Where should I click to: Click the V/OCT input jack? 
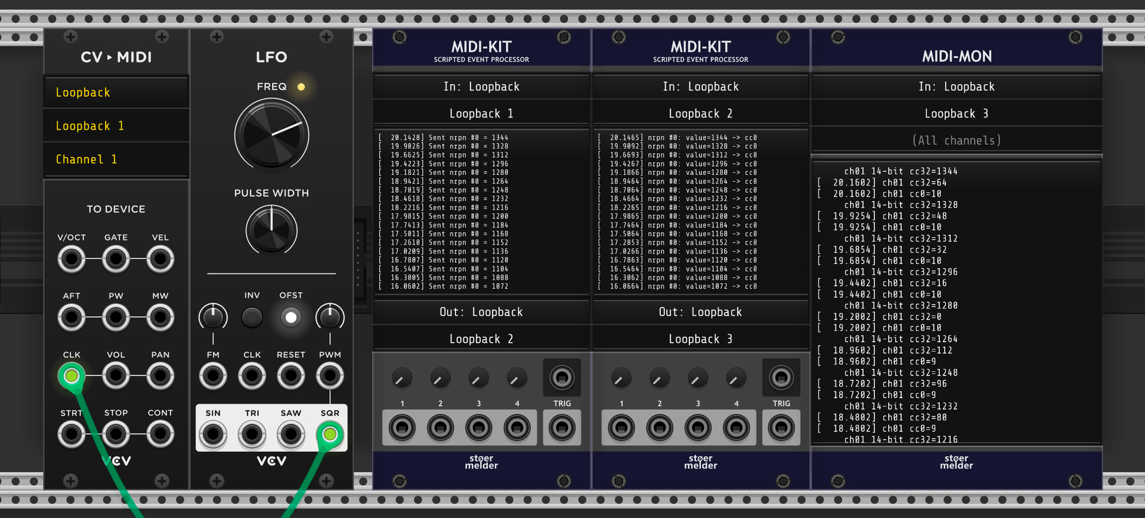pos(72,259)
